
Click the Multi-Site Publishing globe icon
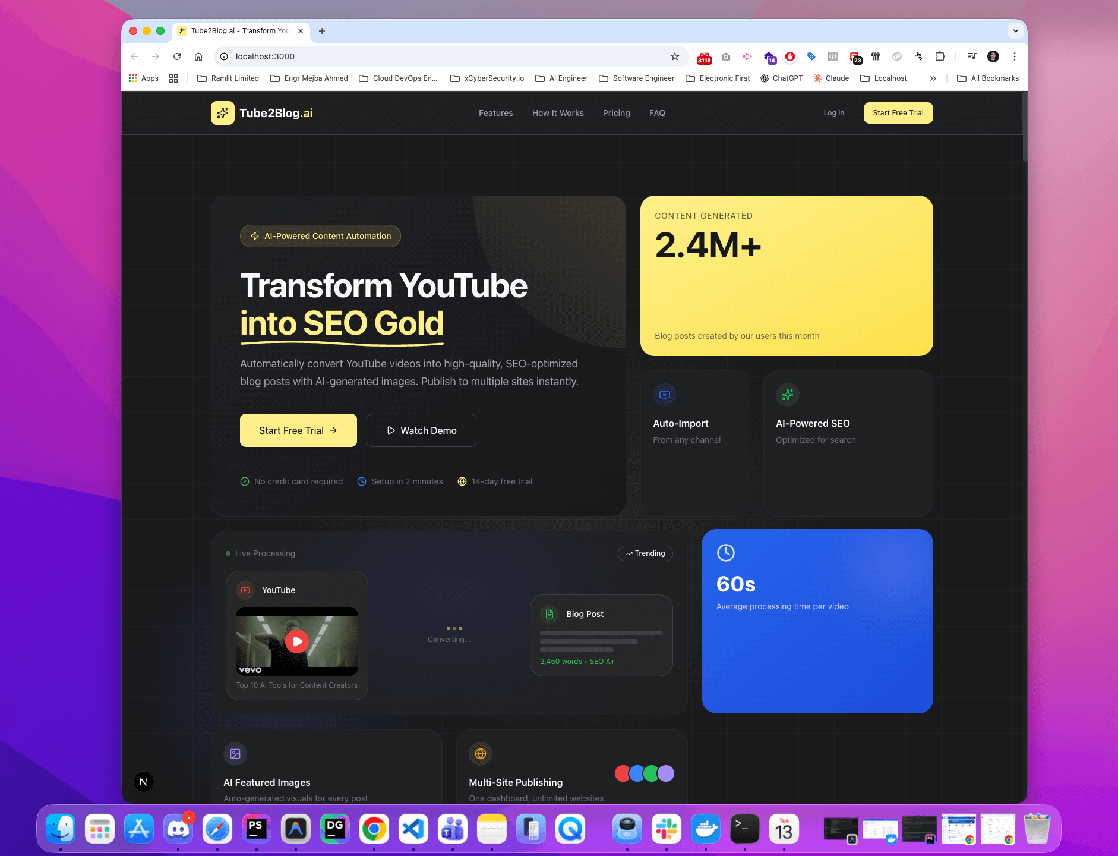pos(481,754)
